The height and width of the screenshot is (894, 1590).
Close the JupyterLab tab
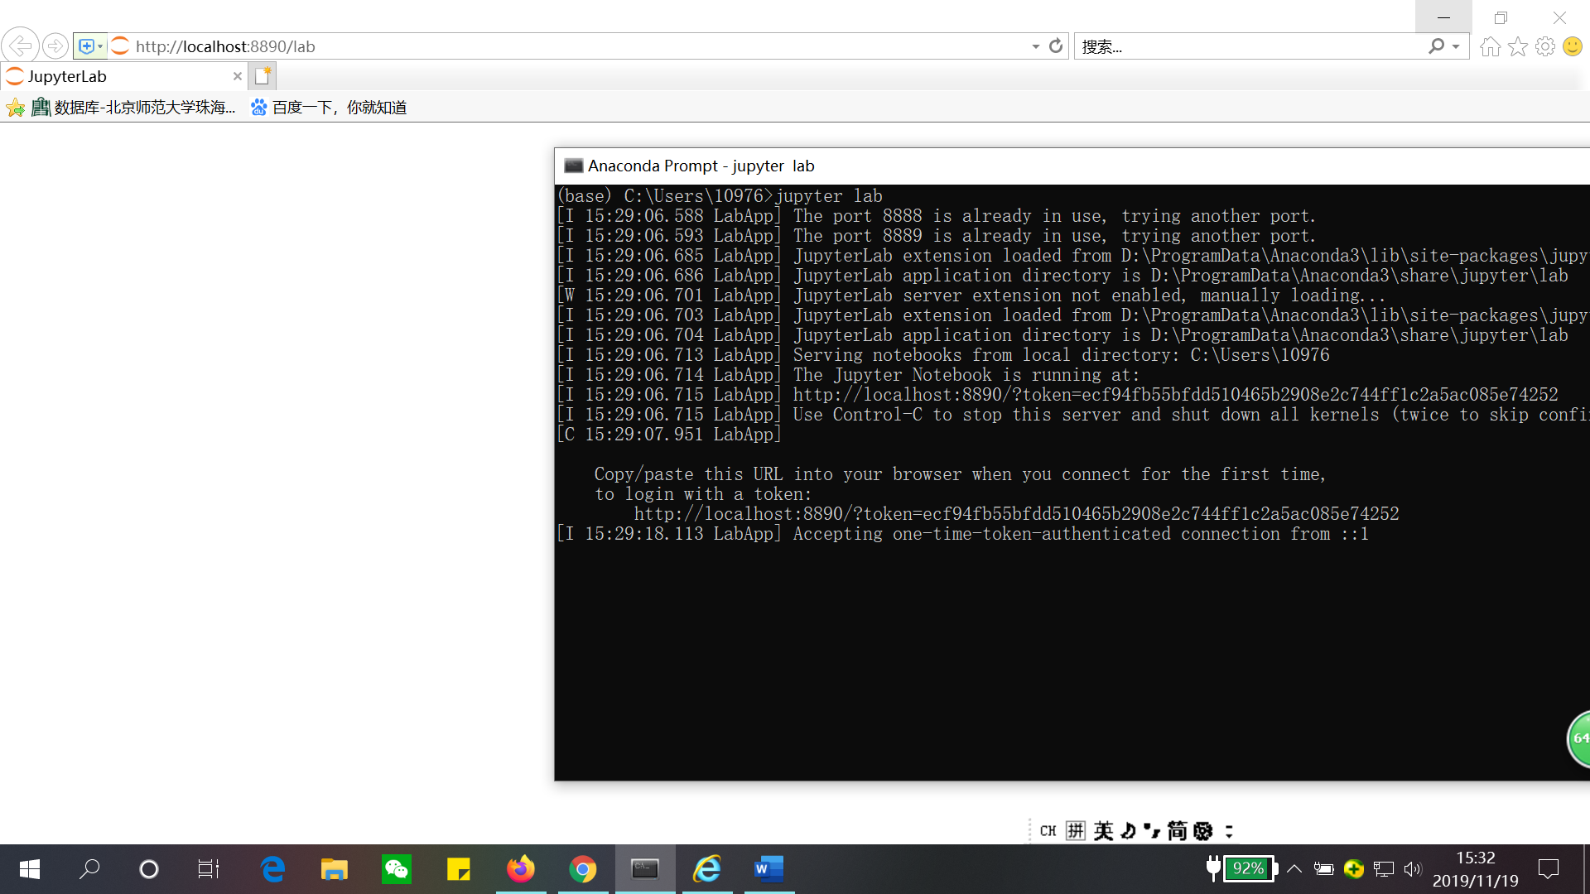(x=238, y=76)
